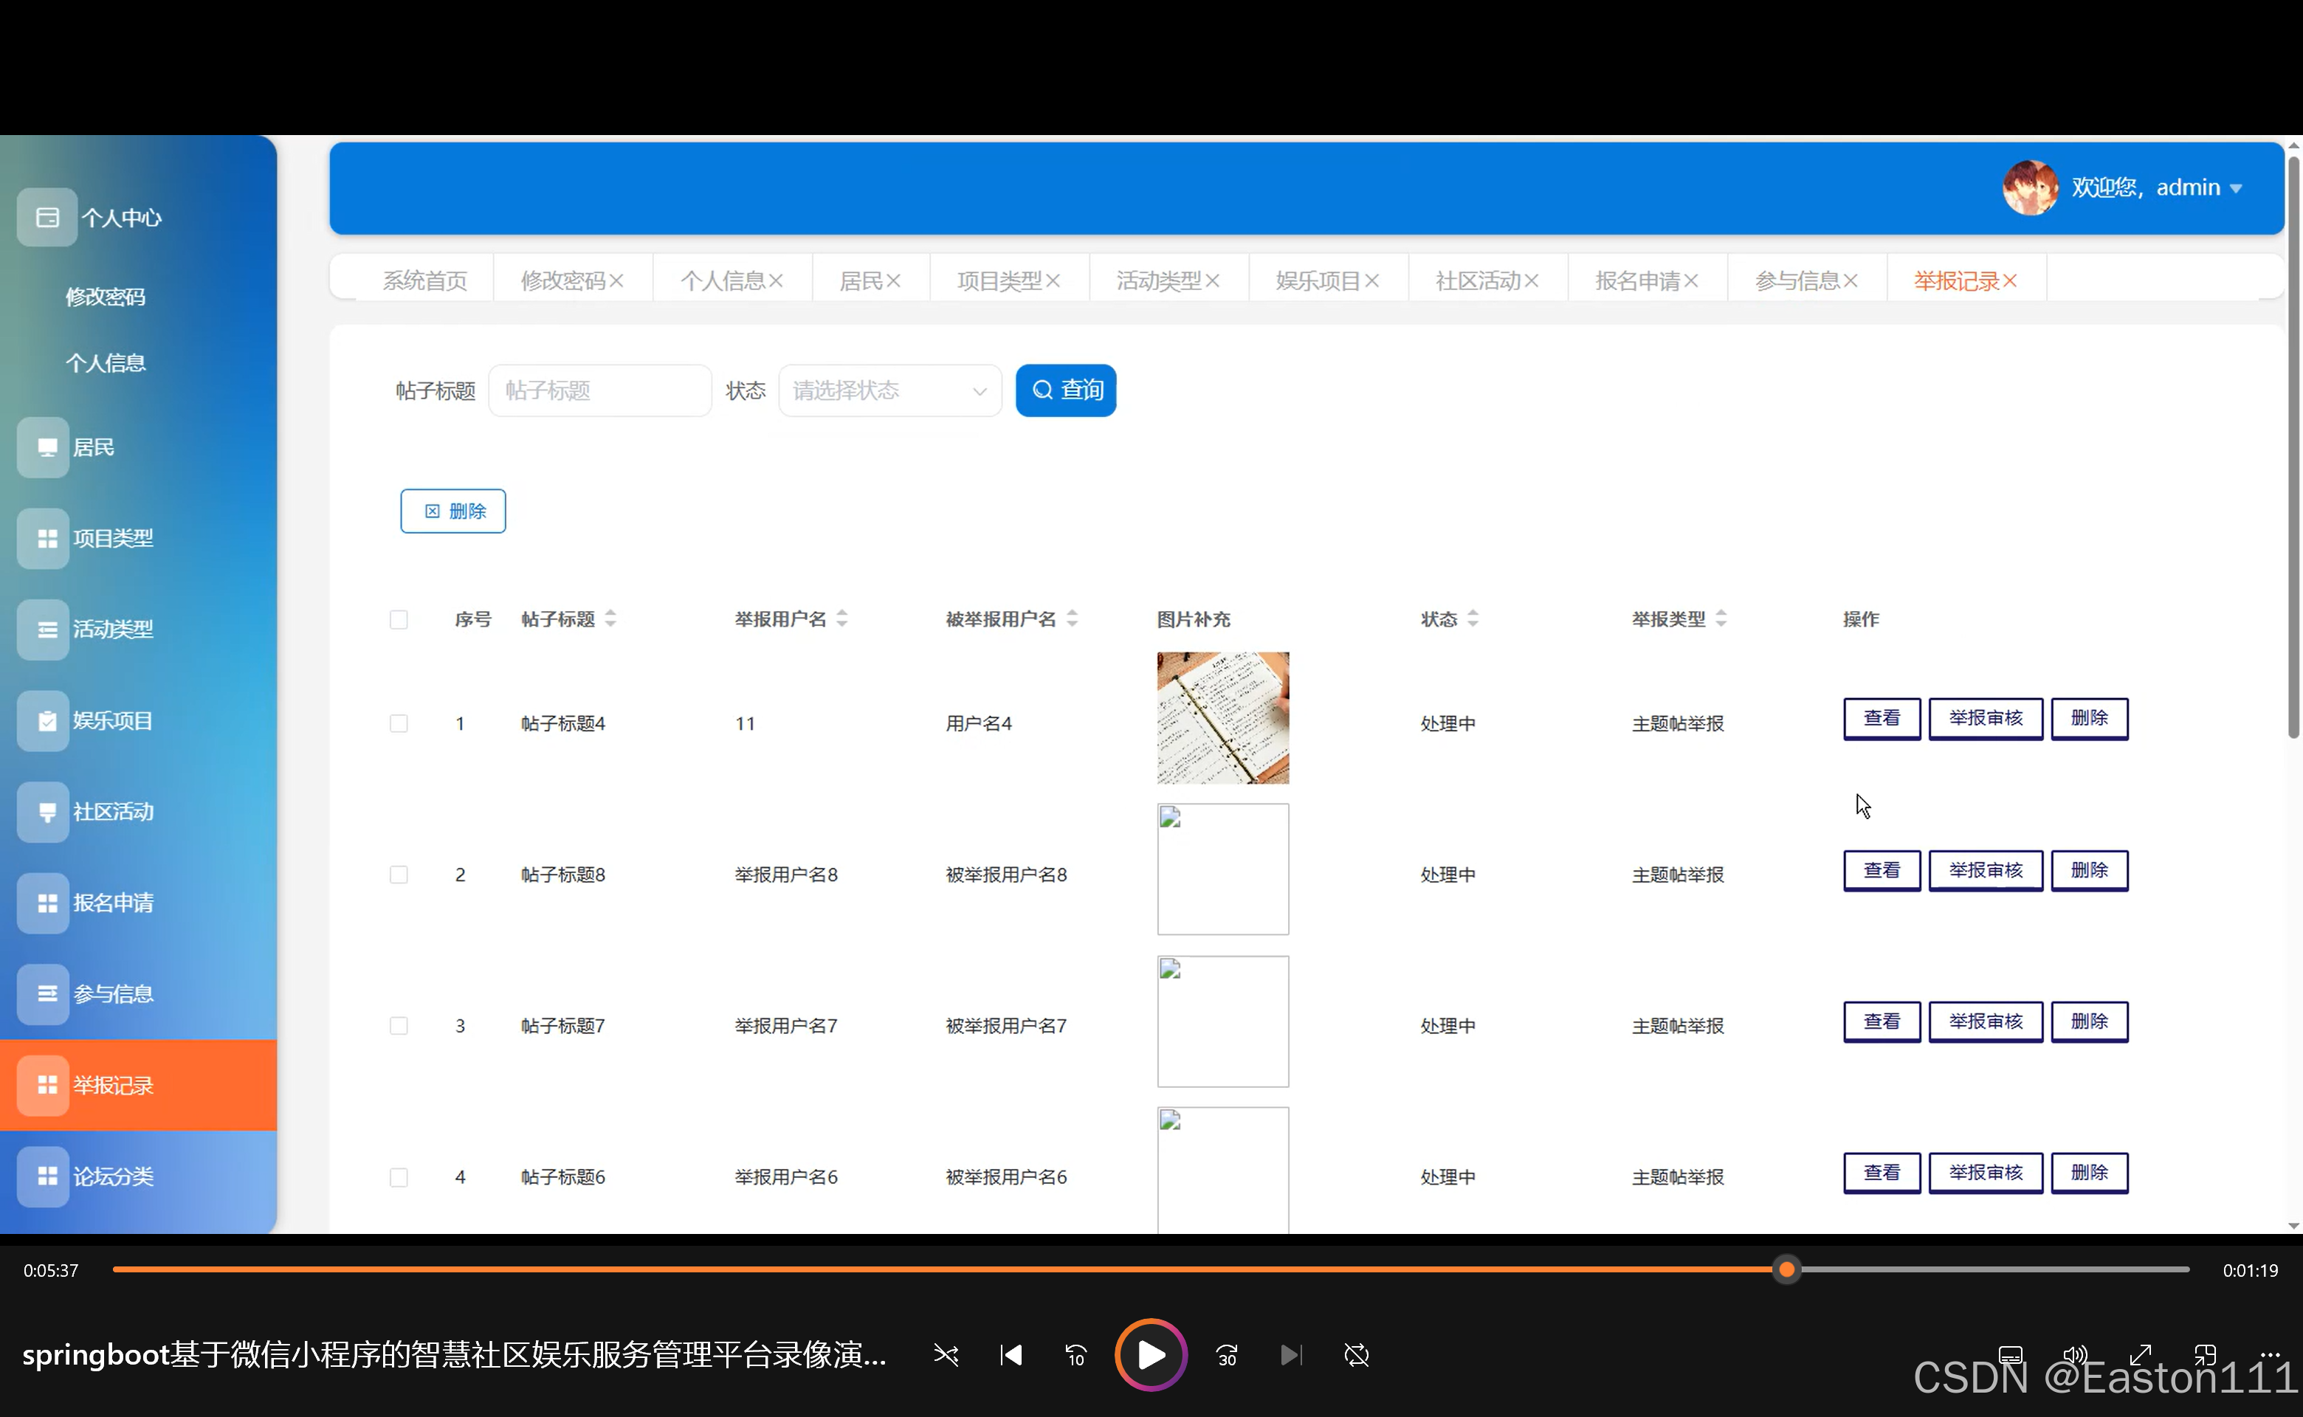Sort by 被举报用户名 column
Screen dimensions: 2303x1417
pyautogui.click(x=1071, y=618)
